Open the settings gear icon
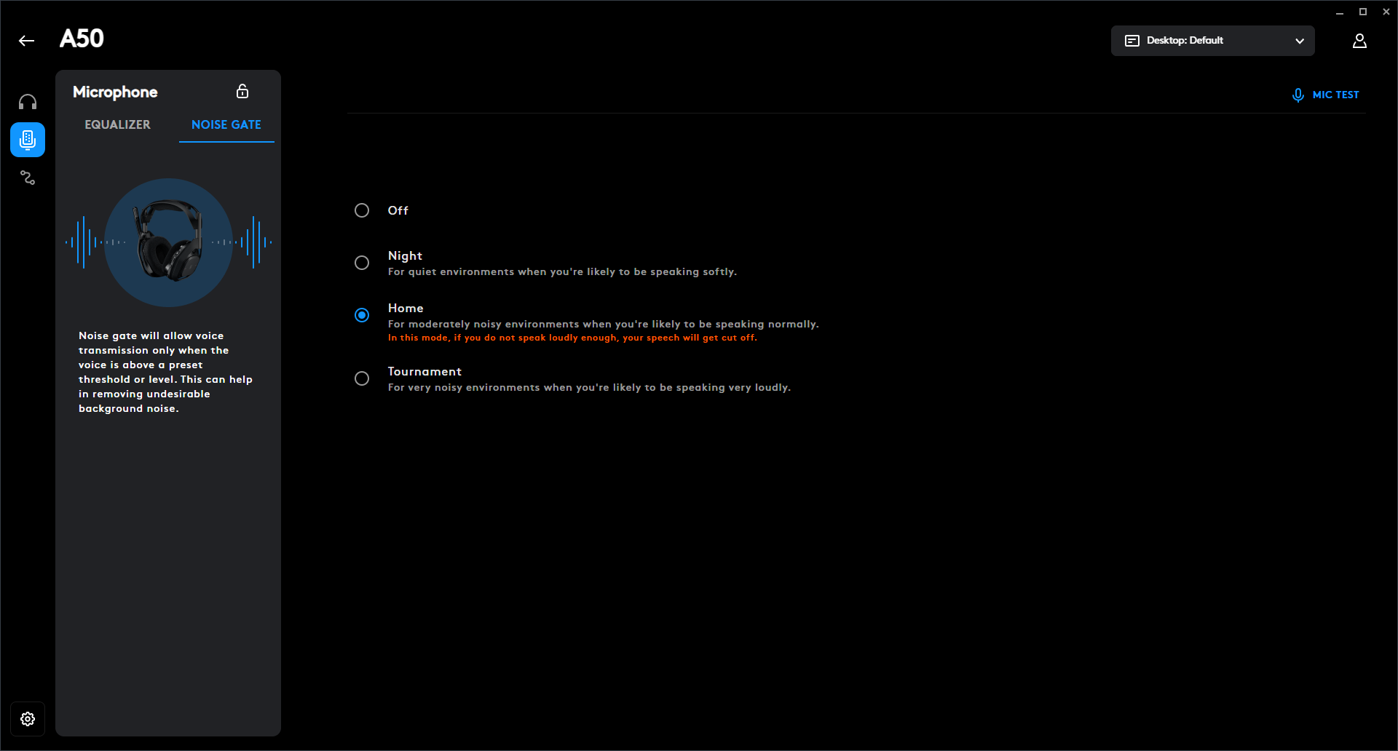The height and width of the screenshot is (751, 1398). click(x=28, y=719)
